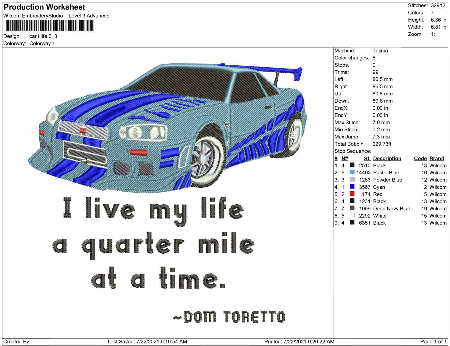Select the Pastel Blue color swatch
This screenshot has width=450, height=346.
click(352, 172)
